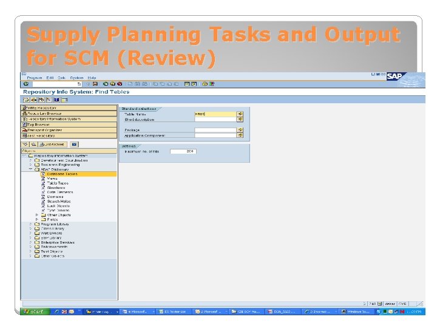Open the Edit menu
Screen dimensions: 437x328
(x=50, y=78)
